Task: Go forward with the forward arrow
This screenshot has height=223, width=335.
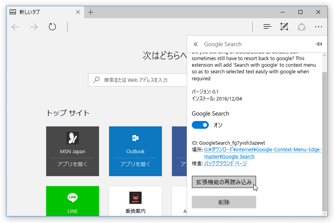Action: [34, 27]
